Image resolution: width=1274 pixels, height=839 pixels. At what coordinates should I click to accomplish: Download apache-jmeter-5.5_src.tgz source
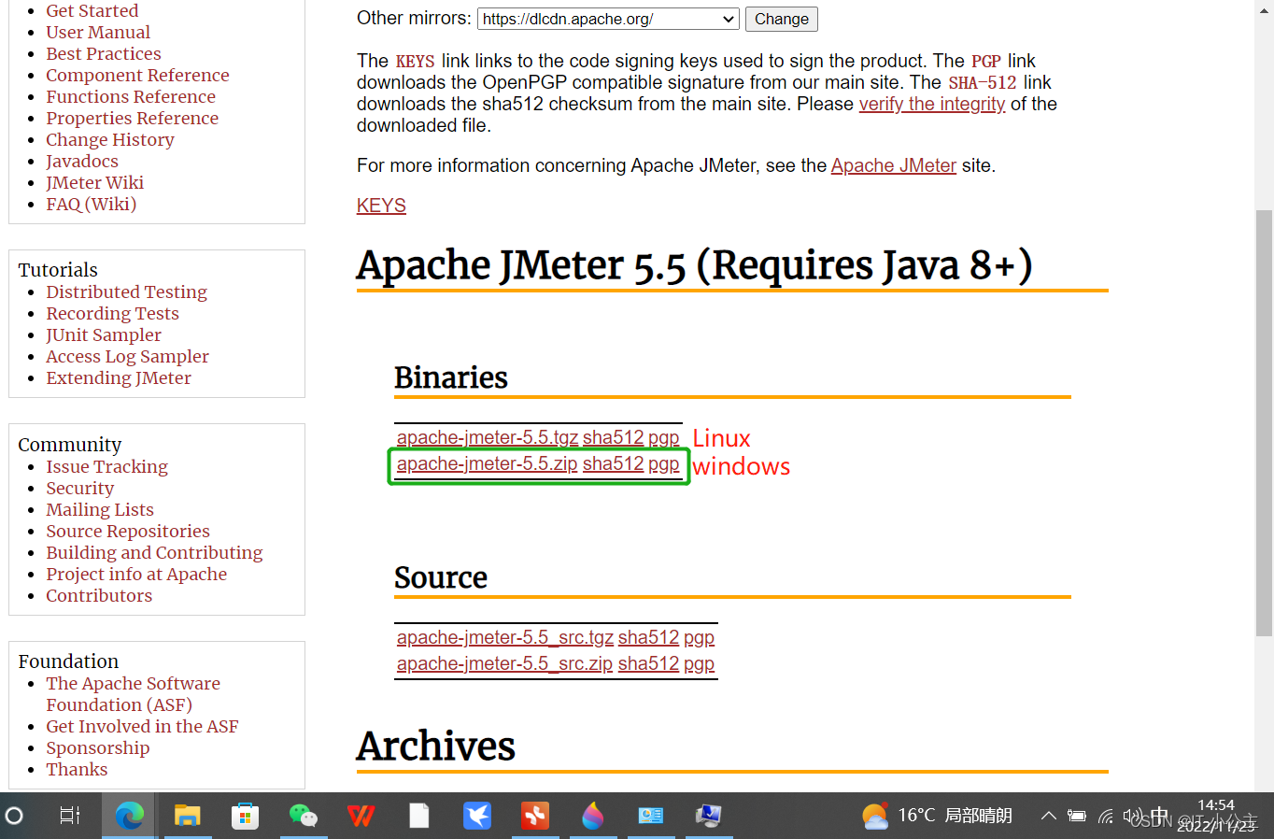505,637
